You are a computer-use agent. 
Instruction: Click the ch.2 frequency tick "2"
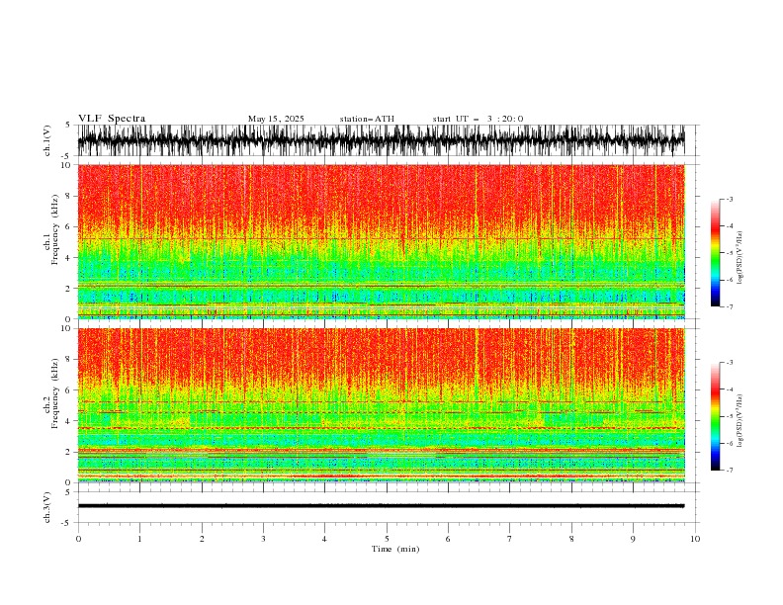point(68,452)
